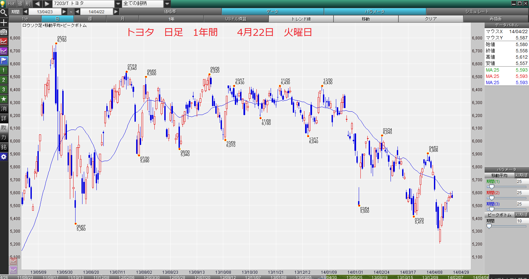Click the 詳 details sidebar button

pyautogui.click(x=4, y=118)
